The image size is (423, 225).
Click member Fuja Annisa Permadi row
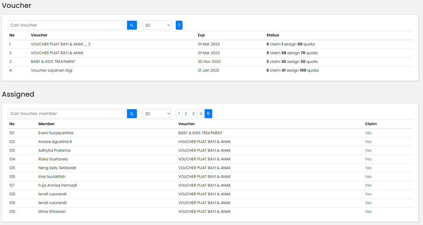pos(58,185)
